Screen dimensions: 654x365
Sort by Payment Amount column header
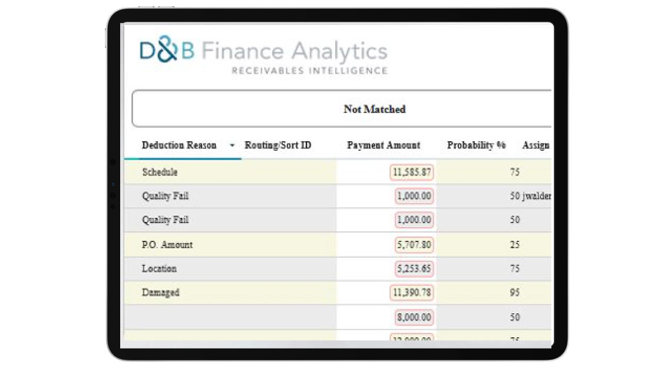(384, 145)
